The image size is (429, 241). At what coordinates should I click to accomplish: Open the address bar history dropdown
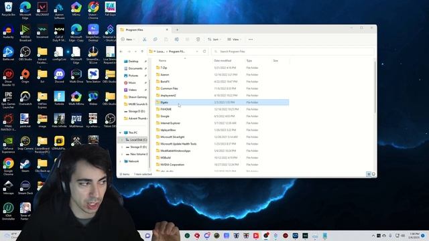[197, 52]
